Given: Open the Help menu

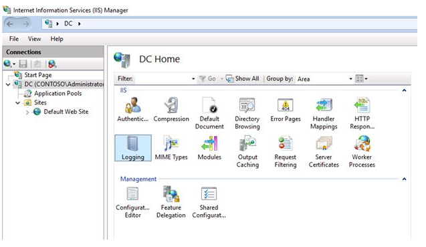Looking at the screenshot, I should [x=57, y=39].
